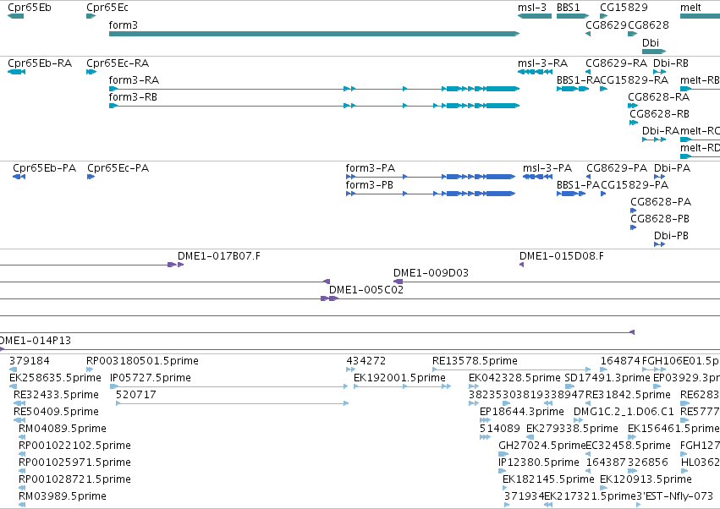Select the RE50409.5prime EST label

(56, 412)
